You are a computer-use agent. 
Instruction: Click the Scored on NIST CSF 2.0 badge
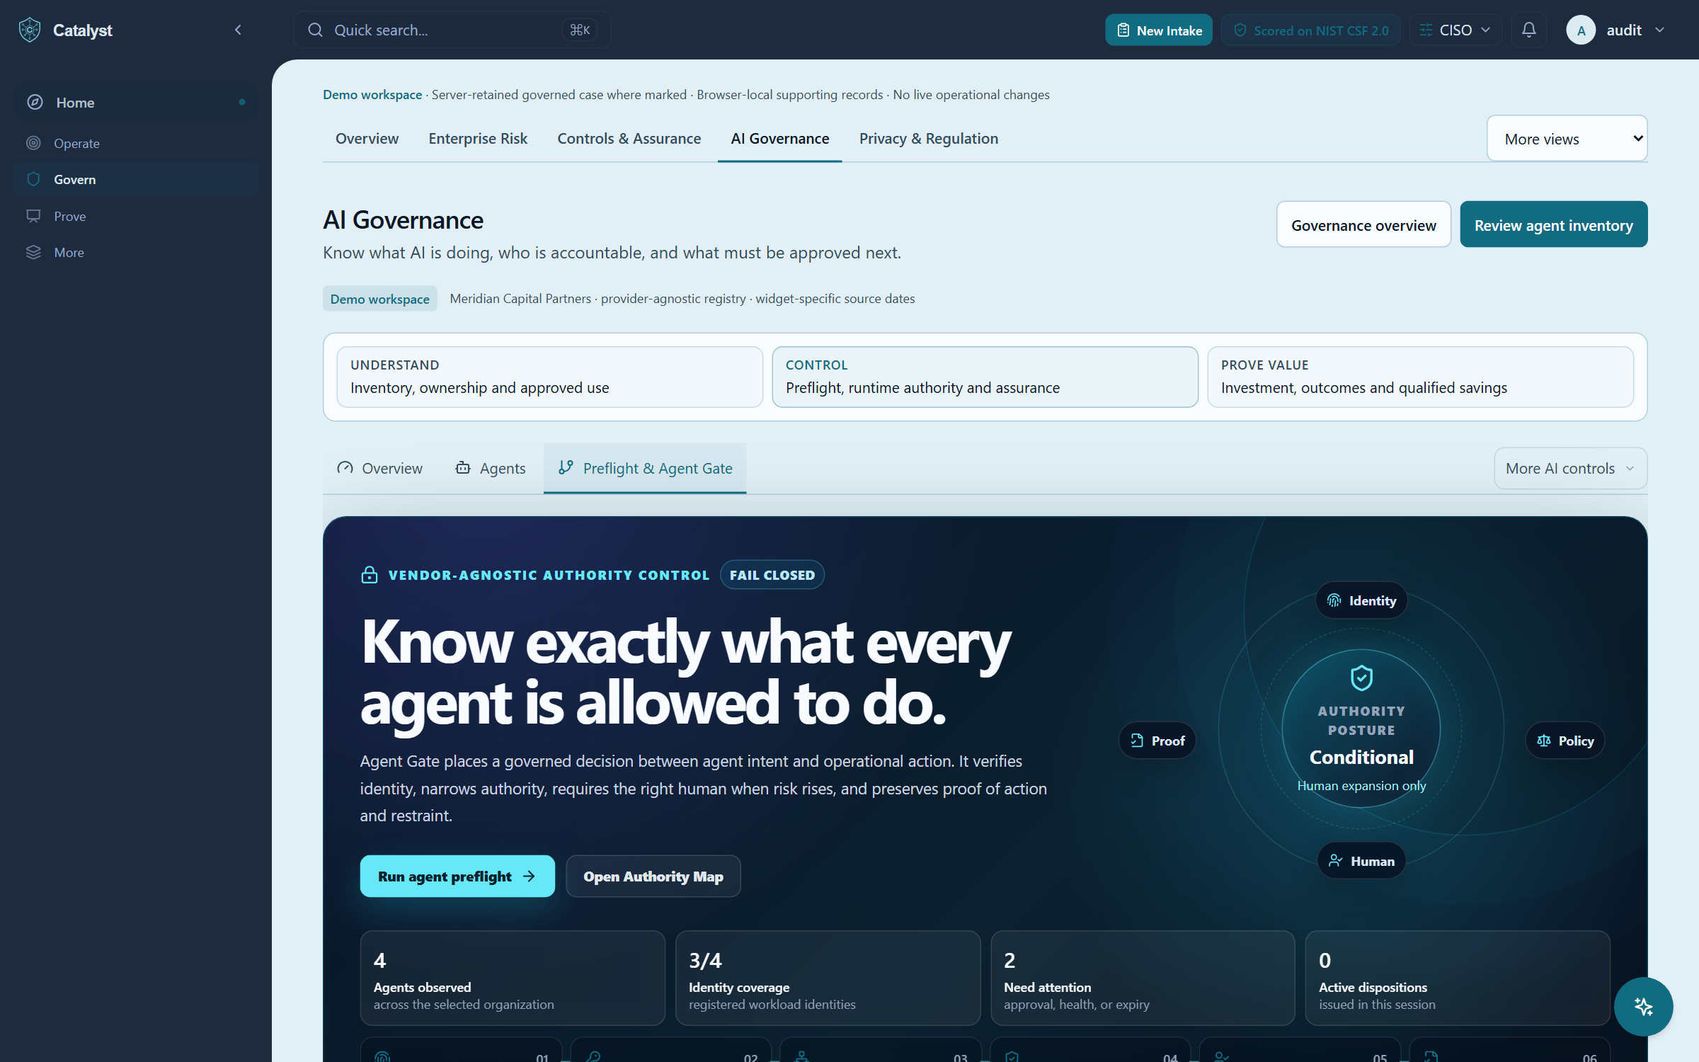pyautogui.click(x=1310, y=30)
